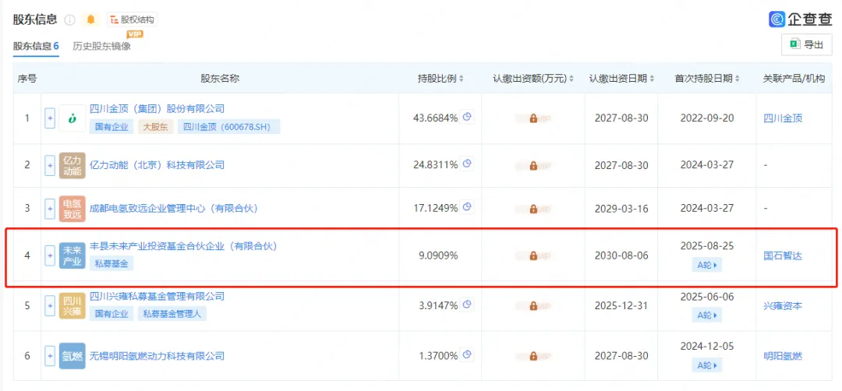Expand row 1 四川金顶 plus button
This screenshot has width=842, height=391.
click(x=49, y=118)
